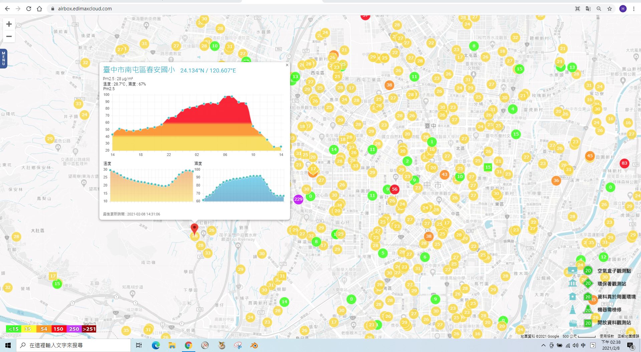641x352 pixels.
Task: Open File Explorer from the taskbar
Action: [172, 345]
